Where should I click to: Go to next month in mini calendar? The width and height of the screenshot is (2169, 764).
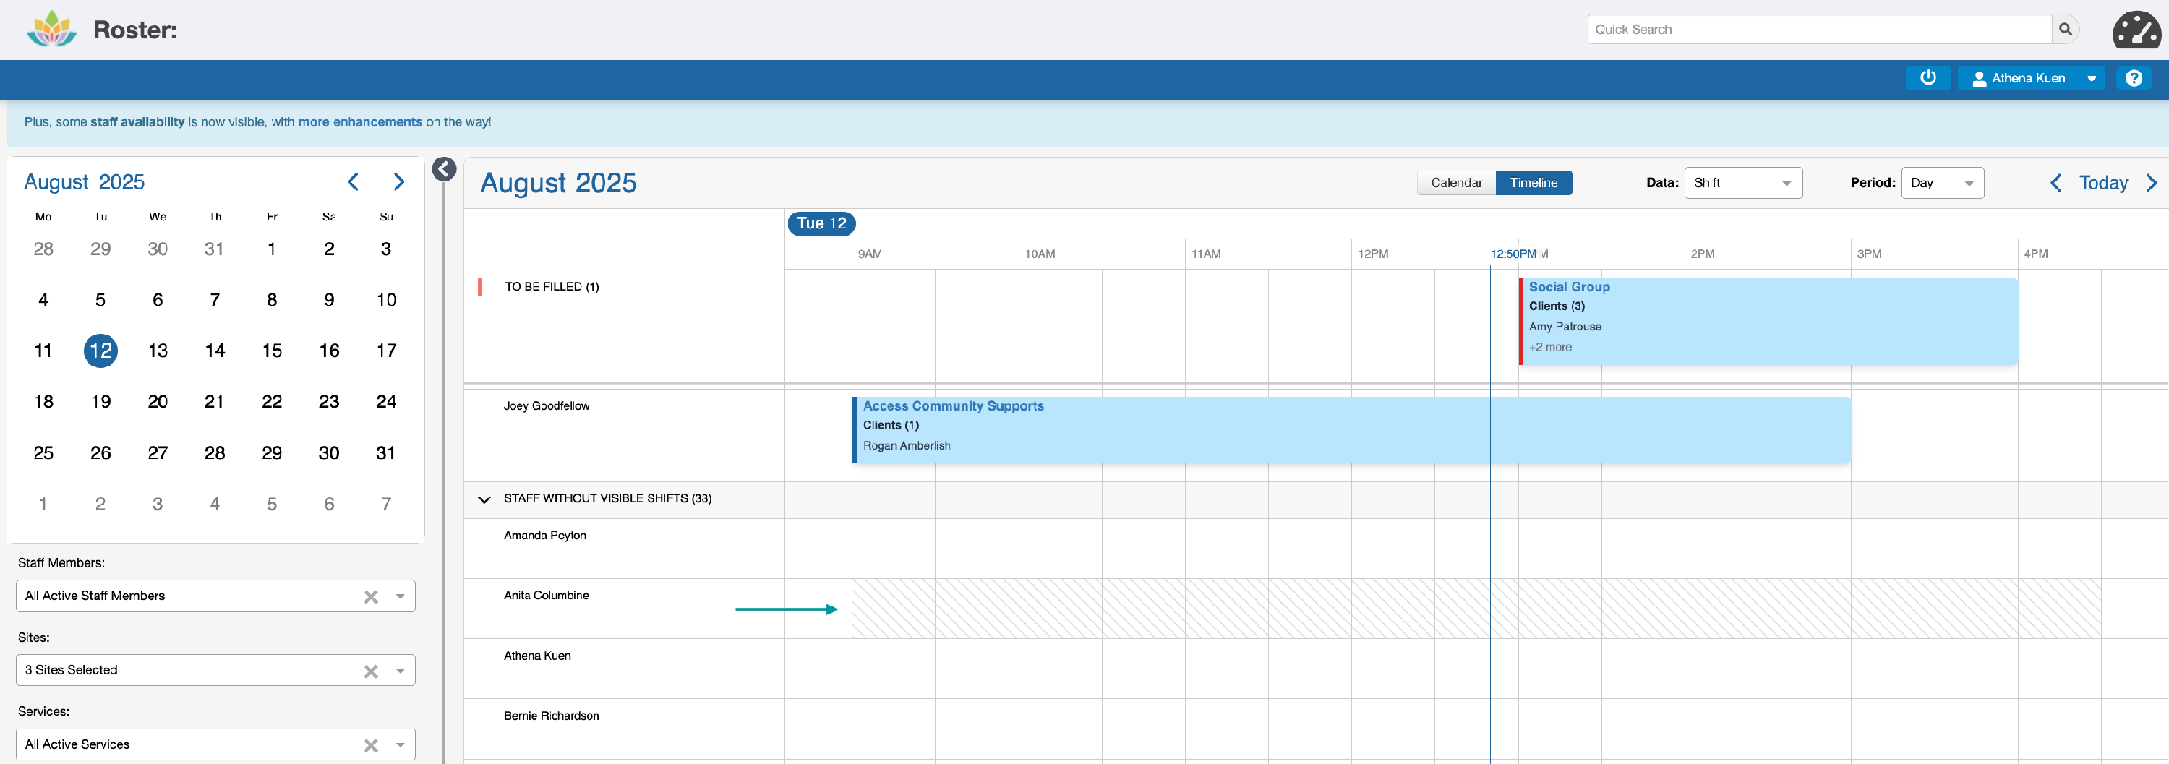click(399, 181)
